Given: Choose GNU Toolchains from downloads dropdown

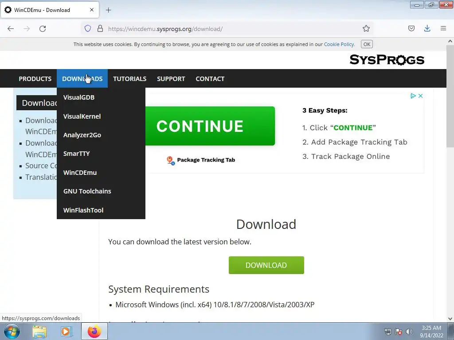Looking at the screenshot, I should tap(101, 191).
